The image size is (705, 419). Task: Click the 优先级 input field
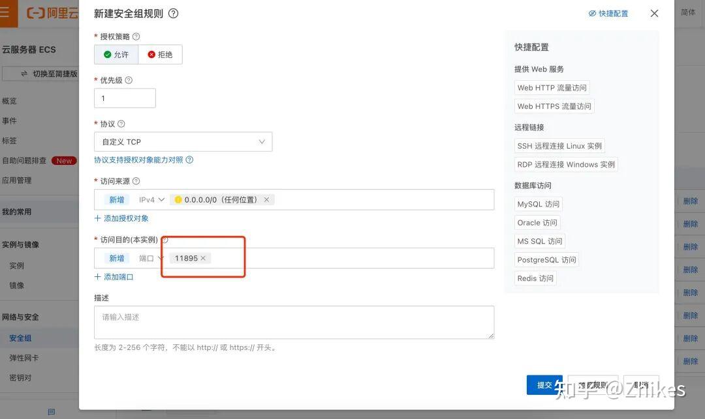tap(125, 98)
